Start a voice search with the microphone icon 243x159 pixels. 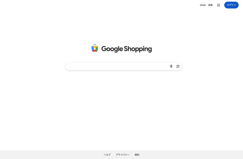tap(171, 66)
